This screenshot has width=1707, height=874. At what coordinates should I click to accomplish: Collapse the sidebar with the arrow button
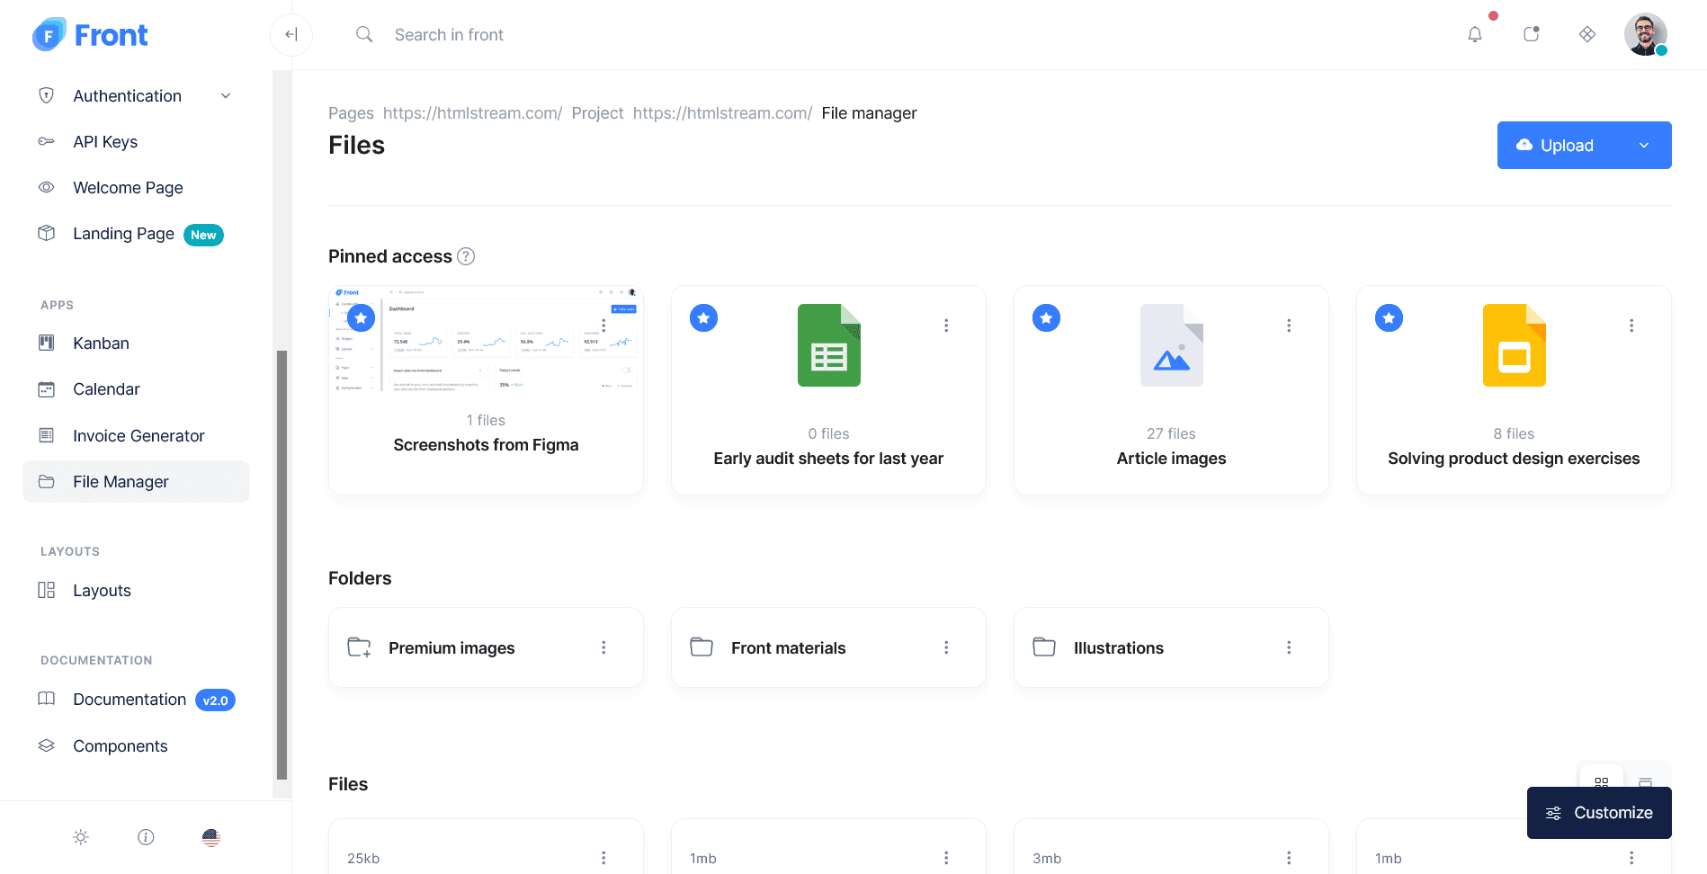[x=291, y=35]
